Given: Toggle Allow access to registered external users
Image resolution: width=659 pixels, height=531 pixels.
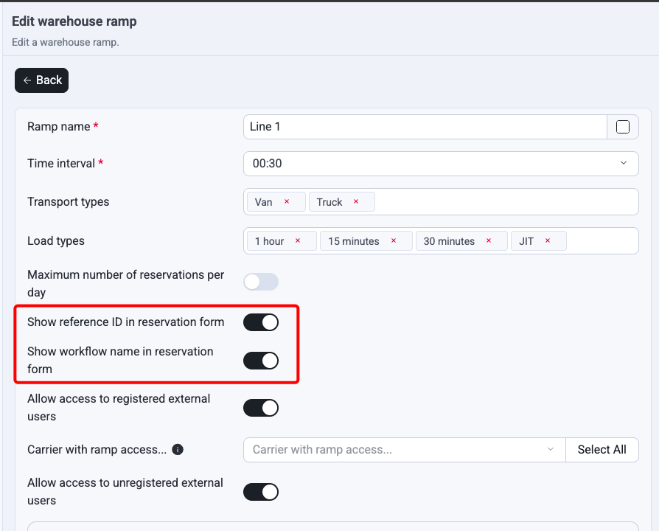Looking at the screenshot, I should [x=261, y=408].
